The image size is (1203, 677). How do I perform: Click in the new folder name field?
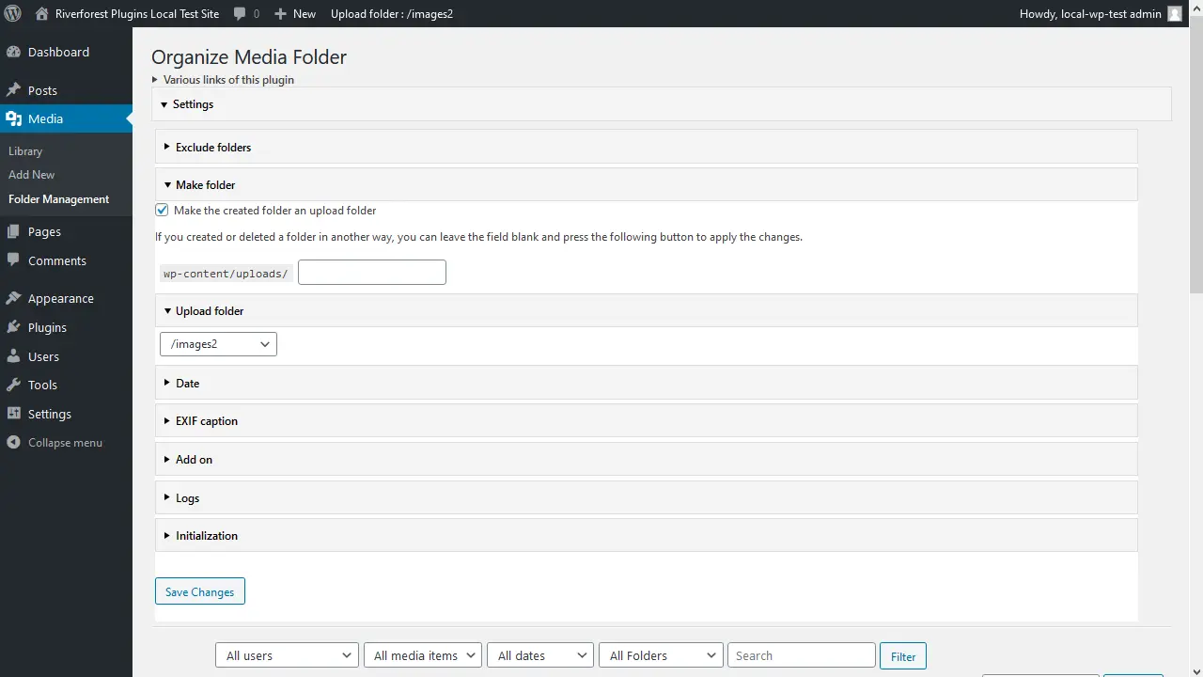[x=370, y=272]
